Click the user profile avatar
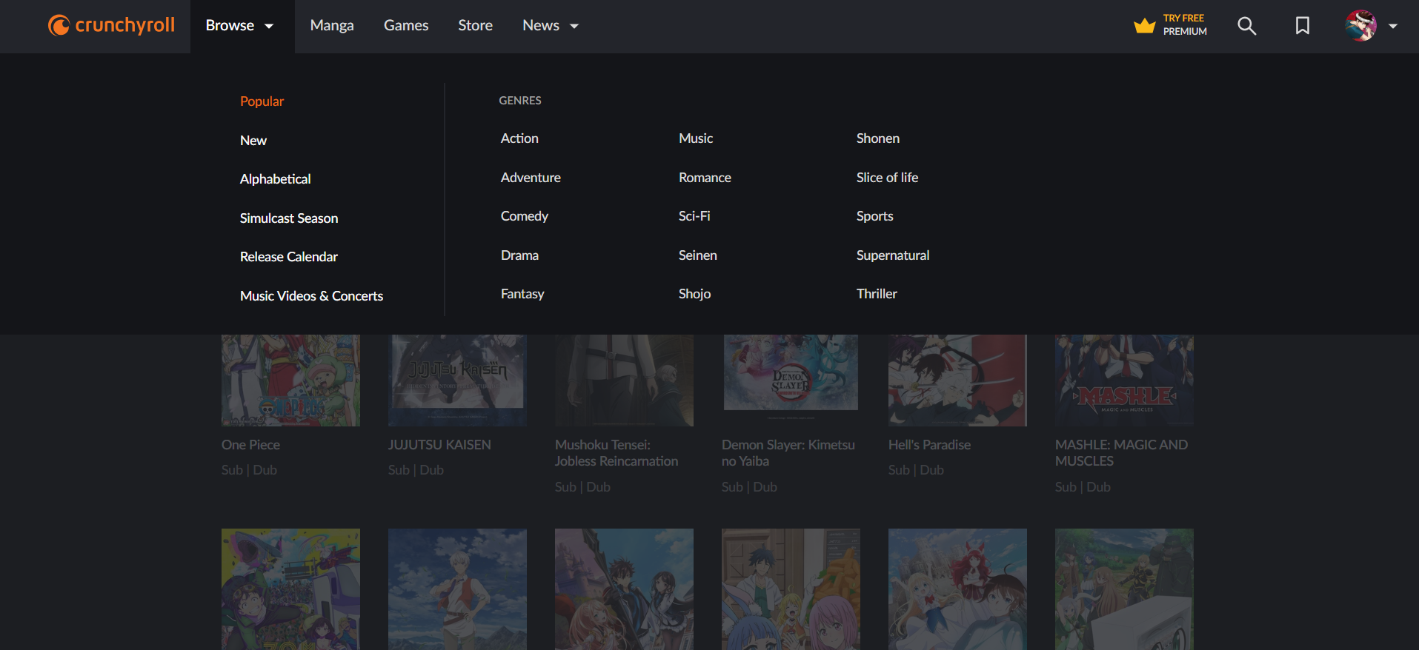The height and width of the screenshot is (650, 1419). pos(1360,26)
